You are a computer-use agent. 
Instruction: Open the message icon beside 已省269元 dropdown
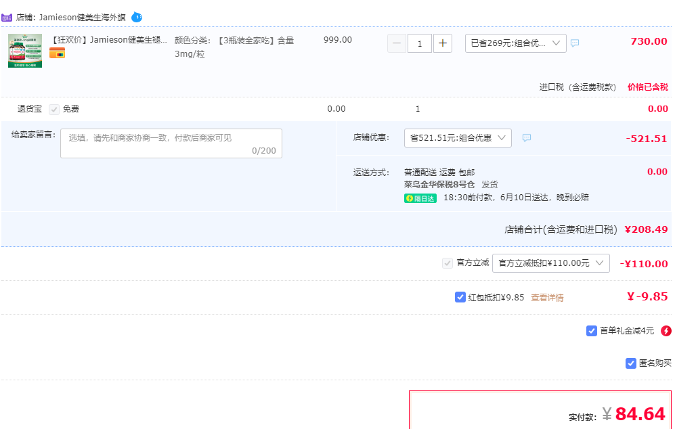click(x=575, y=43)
